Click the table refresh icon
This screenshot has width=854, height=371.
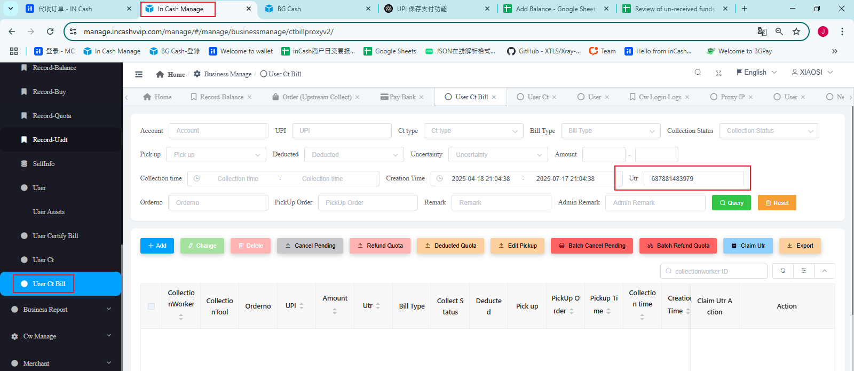coord(783,271)
